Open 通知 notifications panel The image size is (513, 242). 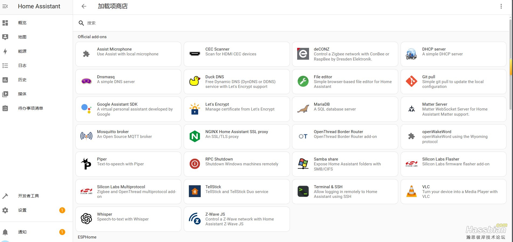tap(36, 232)
